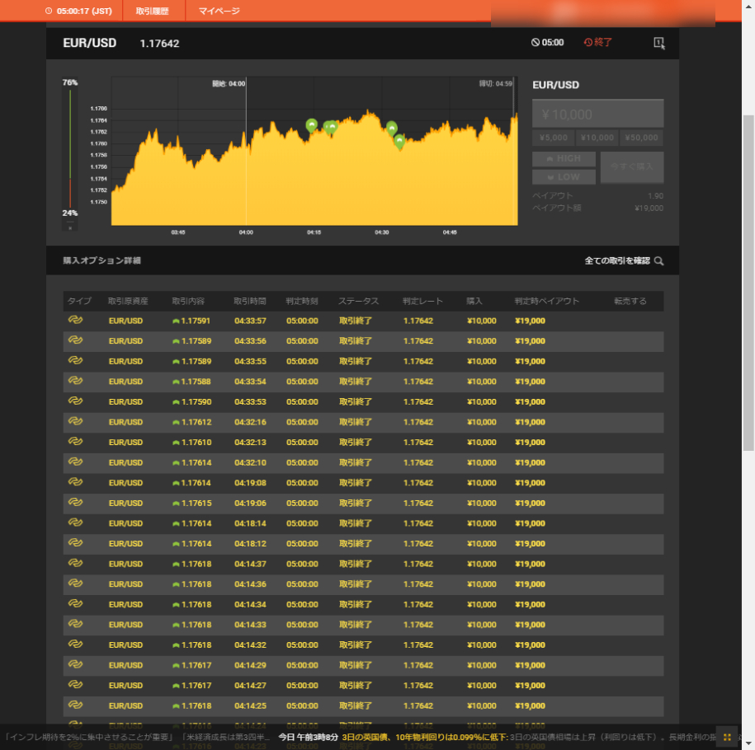
Task: Choose the HIGH option button
Action: point(564,159)
